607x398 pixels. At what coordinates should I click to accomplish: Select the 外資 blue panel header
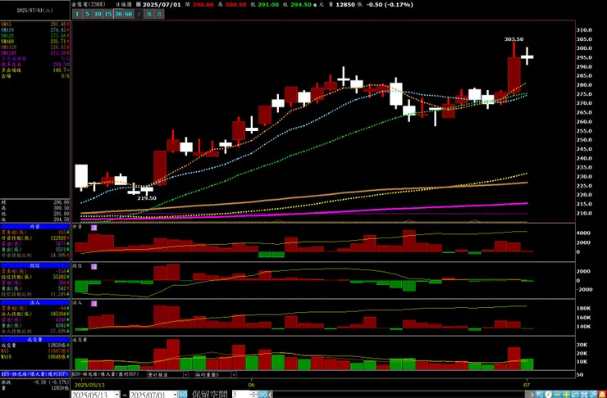point(34,227)
